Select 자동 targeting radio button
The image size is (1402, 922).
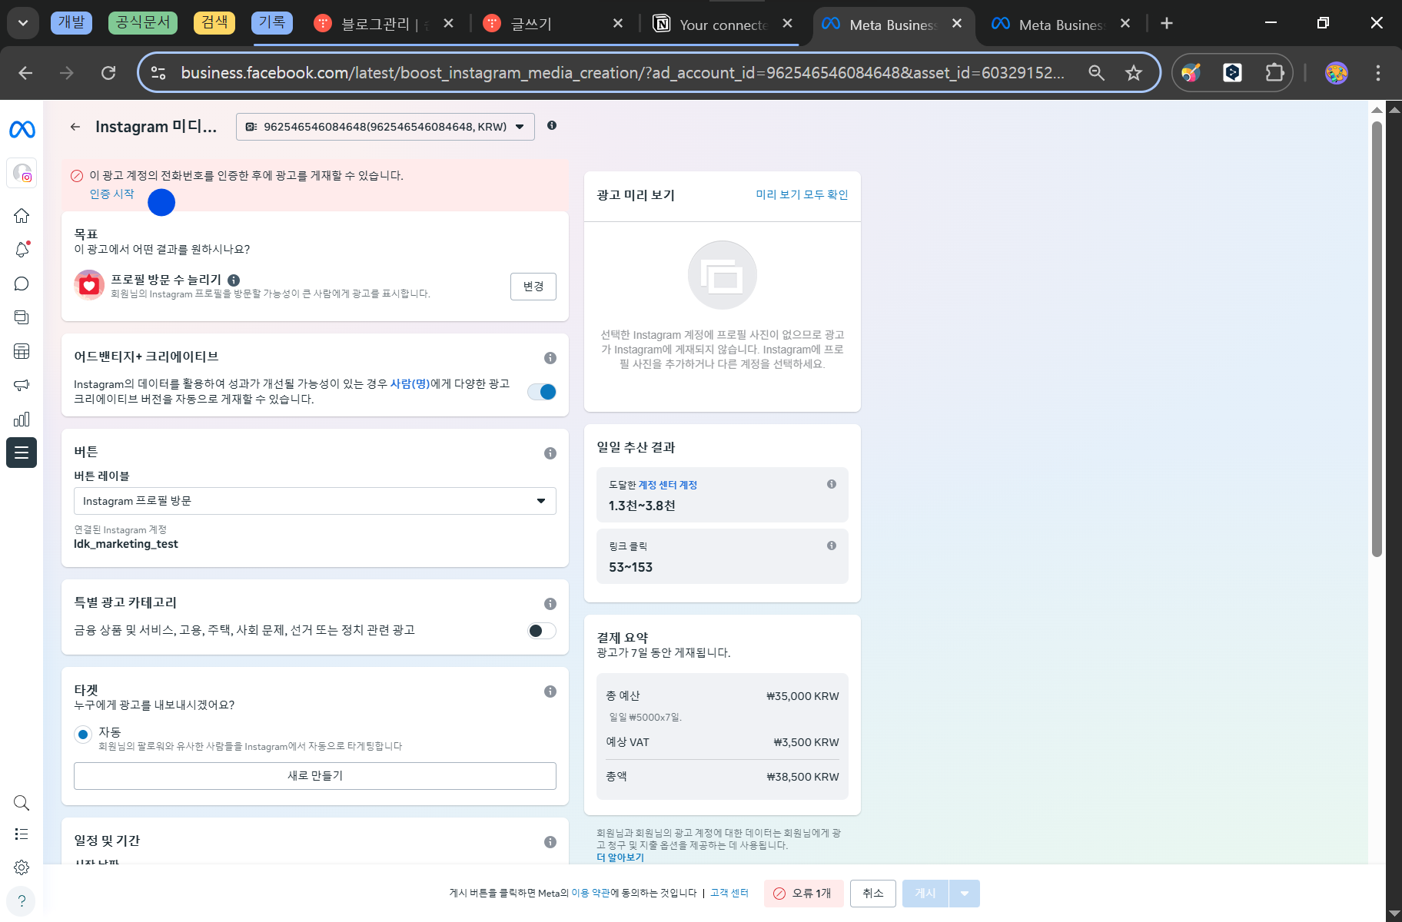click(x=83, y=735)
